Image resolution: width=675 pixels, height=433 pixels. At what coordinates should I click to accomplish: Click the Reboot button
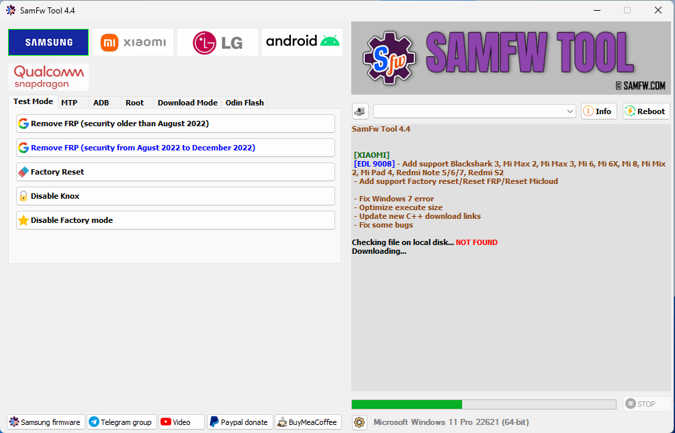pos(645,111)
